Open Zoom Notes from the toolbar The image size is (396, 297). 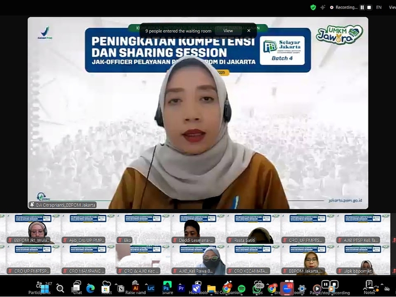369,288
